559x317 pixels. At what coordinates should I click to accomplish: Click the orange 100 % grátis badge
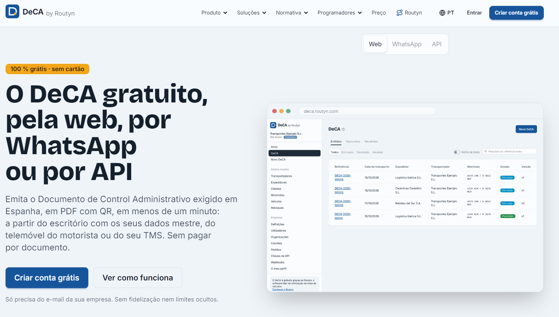(x=47, y=69)
